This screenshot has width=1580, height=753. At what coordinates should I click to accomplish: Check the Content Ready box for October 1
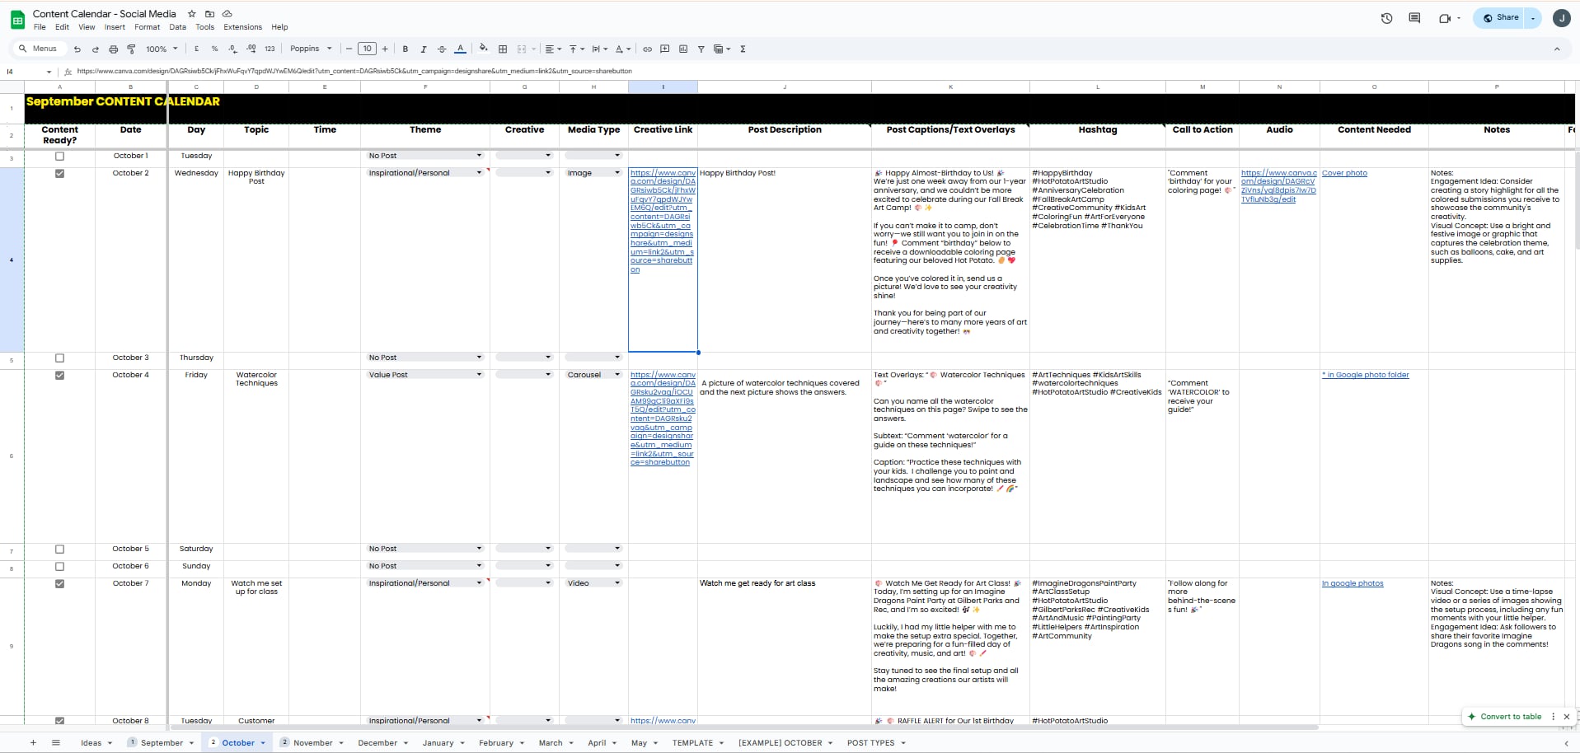coord(59,157)
